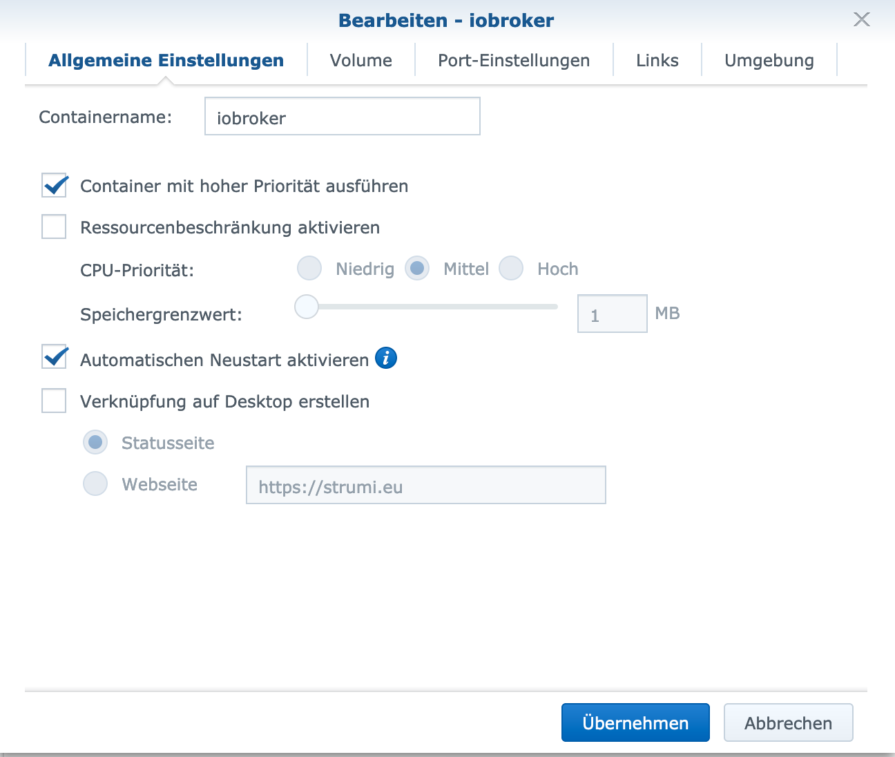
Task: Click the 'Verknüpfung auf Desktop erstellen' label
Action: click(x=225, y=402)
